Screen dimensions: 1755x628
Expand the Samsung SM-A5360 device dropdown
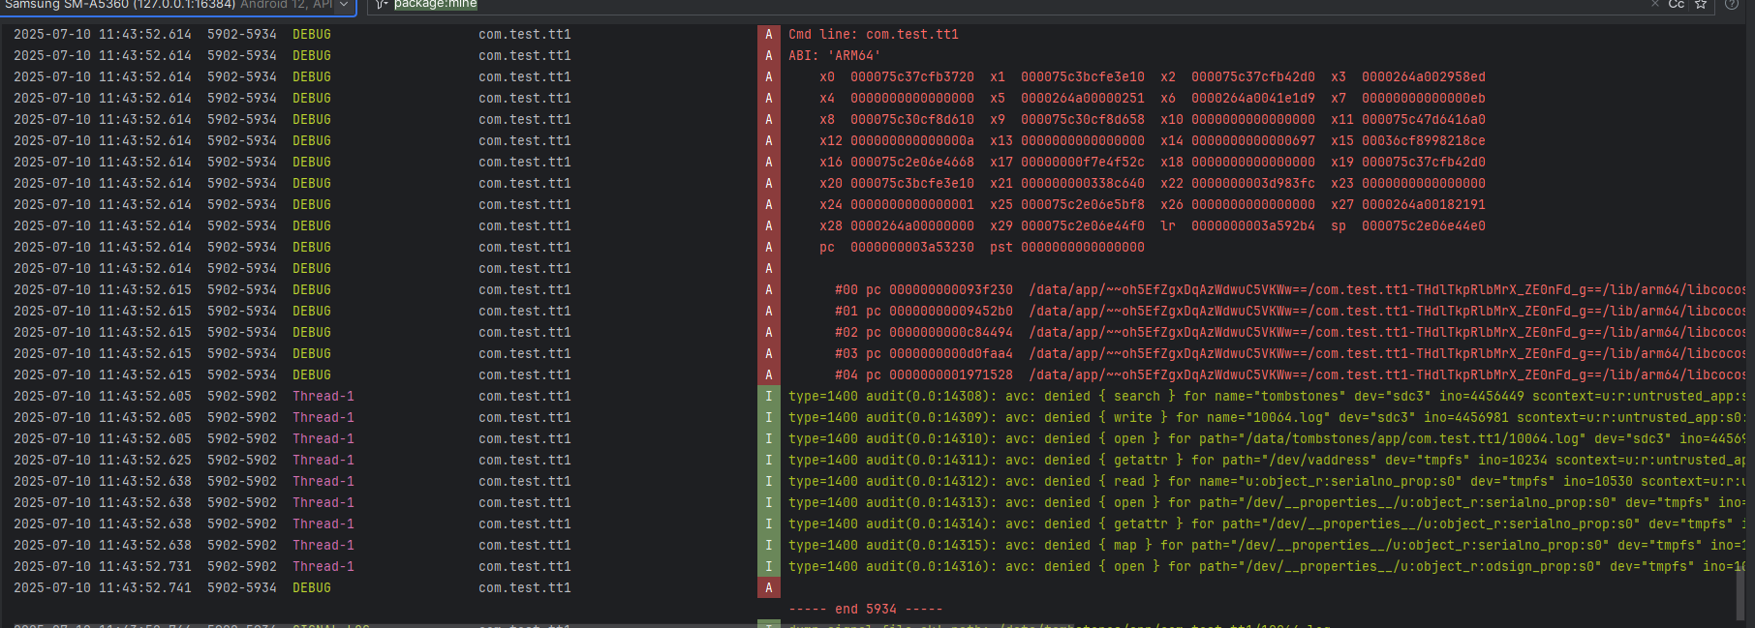click(x=343, y=5)
